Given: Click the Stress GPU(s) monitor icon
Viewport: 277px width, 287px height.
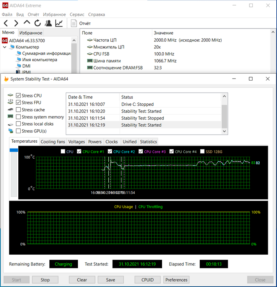Looking at the screenshot, I should (x=11, y=131).
